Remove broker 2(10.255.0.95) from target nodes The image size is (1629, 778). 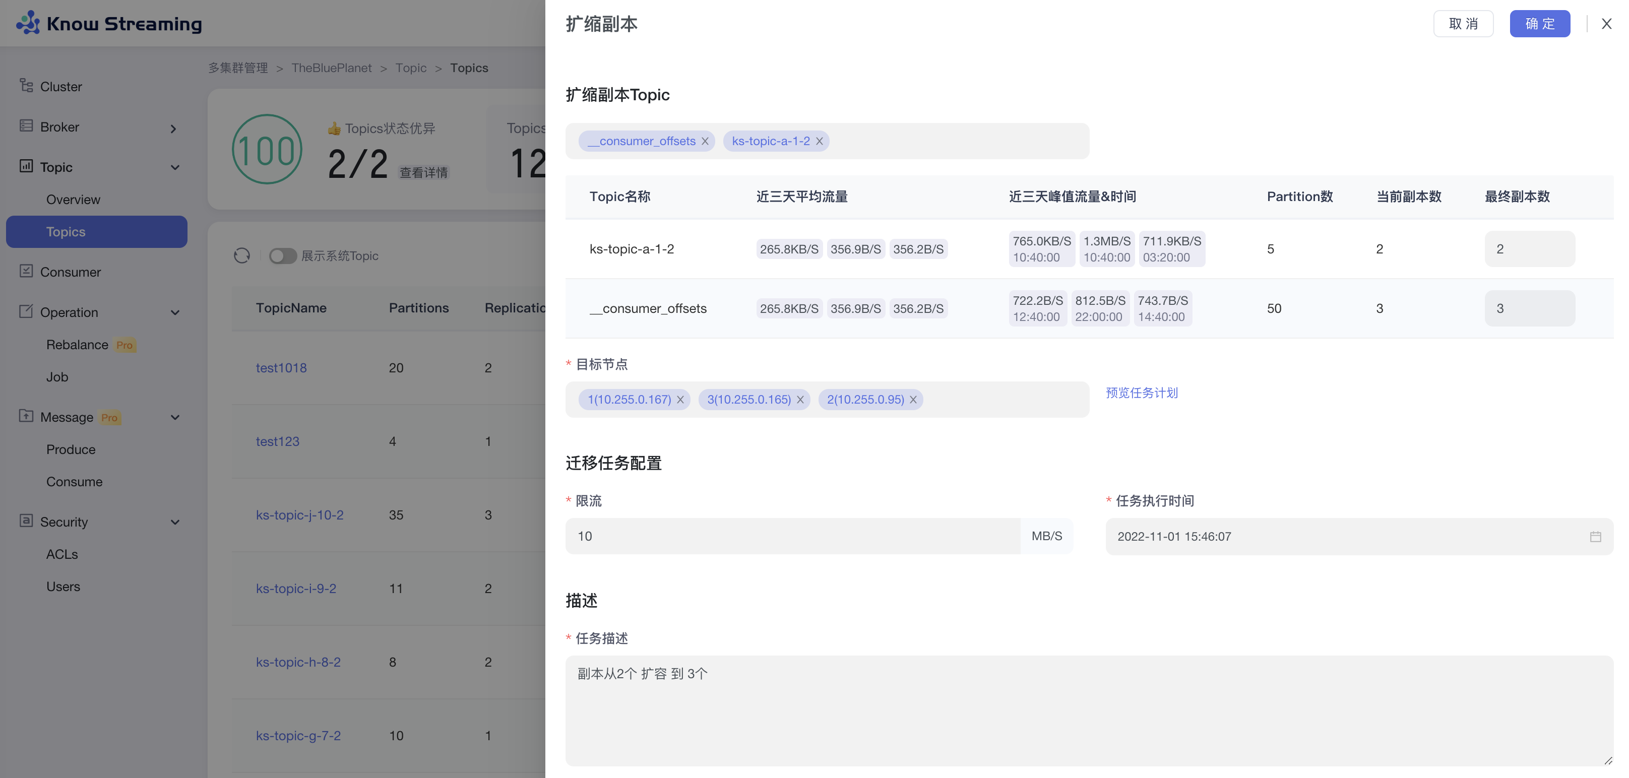coord(912,400)
